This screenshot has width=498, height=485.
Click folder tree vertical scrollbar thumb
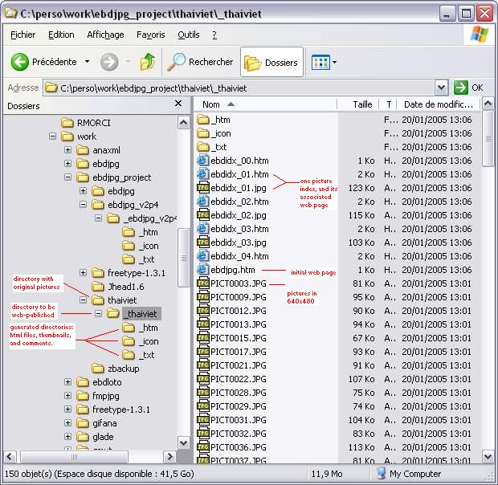(184, 258)
